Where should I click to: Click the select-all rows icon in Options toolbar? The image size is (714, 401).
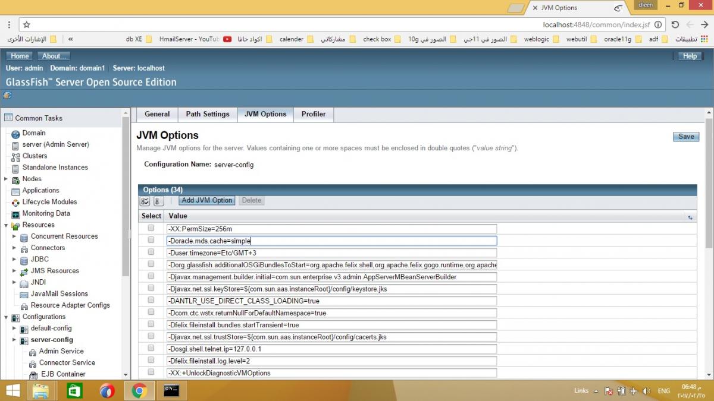point(145,201)
